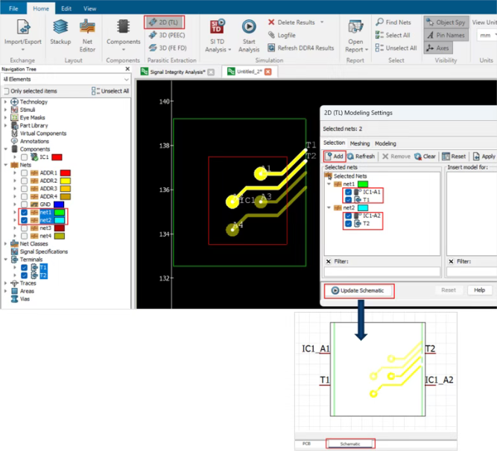Close the Navigation Tree panel

(127, 69)
